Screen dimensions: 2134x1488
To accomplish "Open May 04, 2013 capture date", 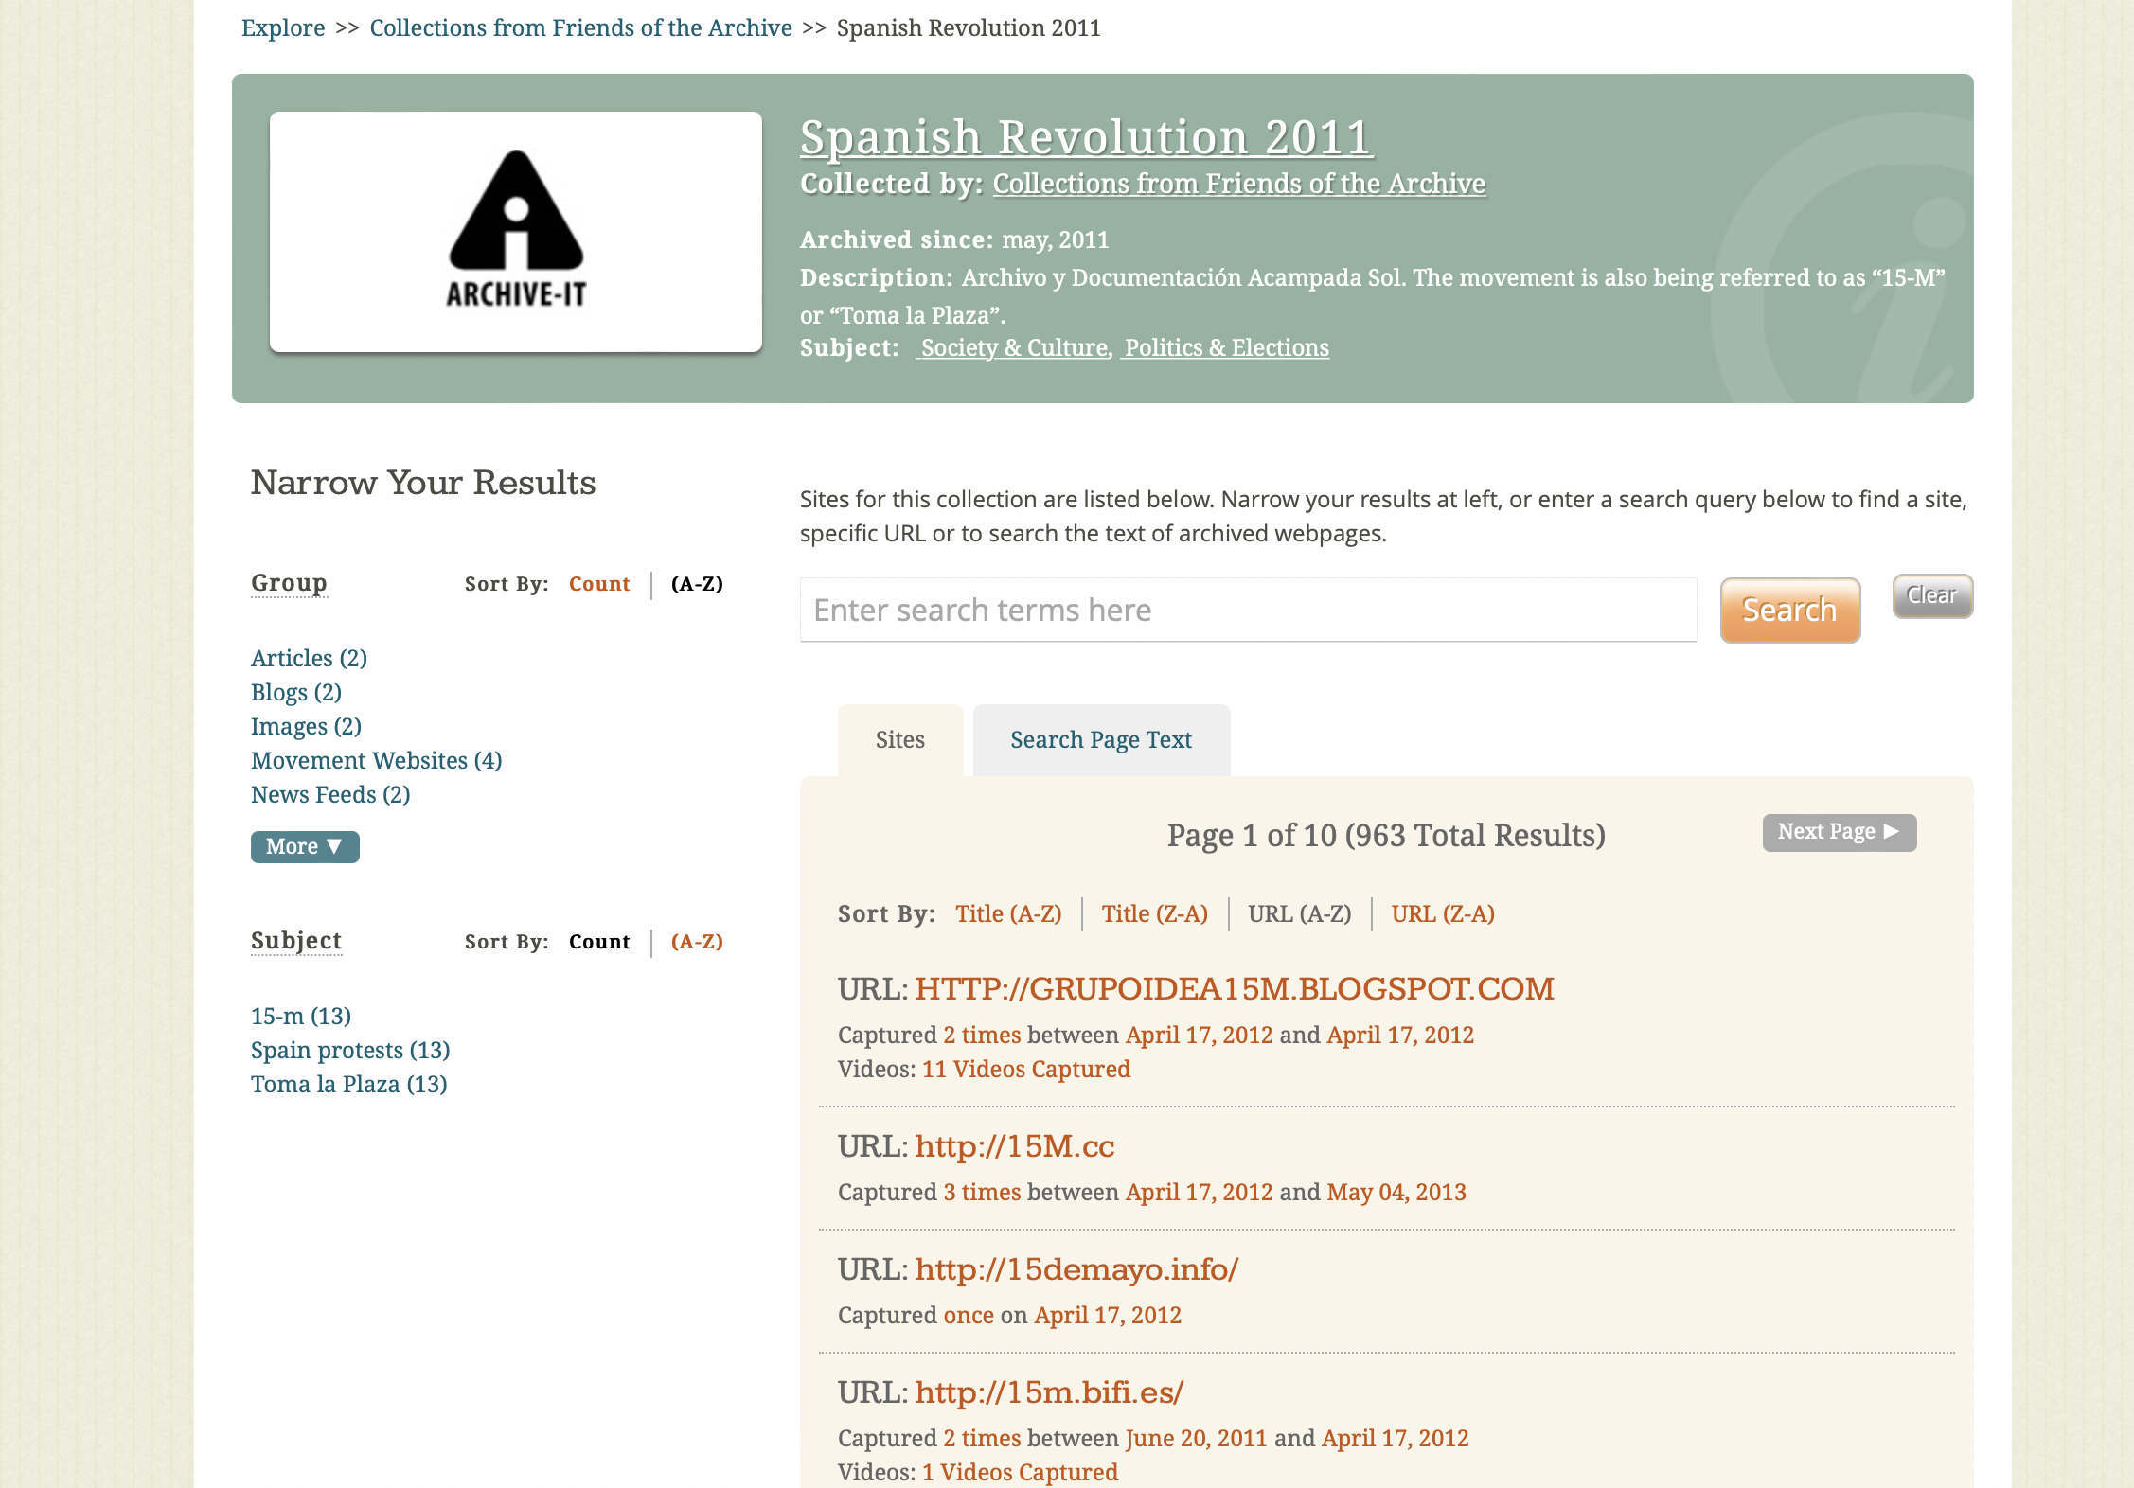I will [x=1396, y=1192].
